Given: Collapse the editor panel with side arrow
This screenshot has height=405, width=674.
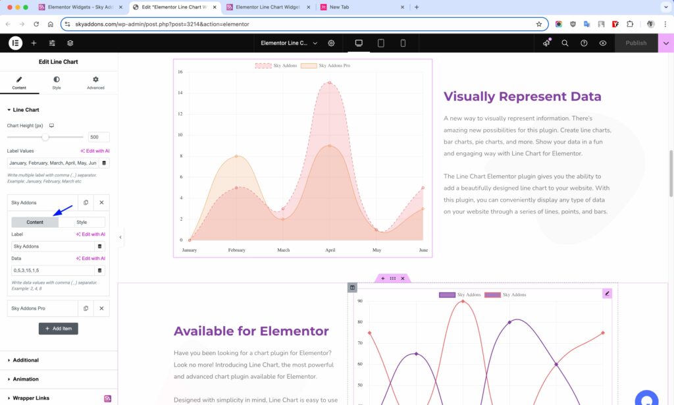Looking at the screenshot, I should (120, 237).
